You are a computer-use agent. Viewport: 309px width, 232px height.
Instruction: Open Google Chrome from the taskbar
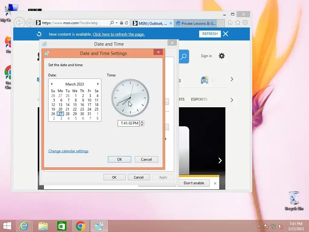click(80, 226)
